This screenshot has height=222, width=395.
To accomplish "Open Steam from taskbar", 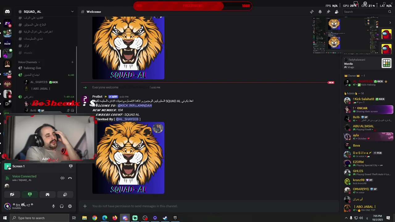I will (x=165, y=218).
